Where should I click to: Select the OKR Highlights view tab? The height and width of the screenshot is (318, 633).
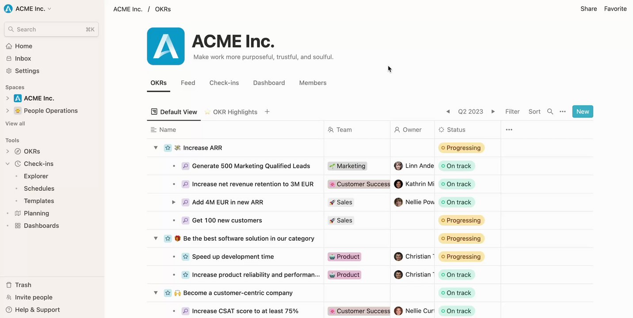235,112
